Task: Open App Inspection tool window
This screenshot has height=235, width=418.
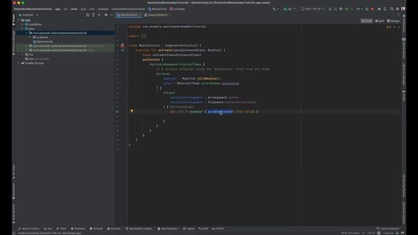Action: (168, 228)
